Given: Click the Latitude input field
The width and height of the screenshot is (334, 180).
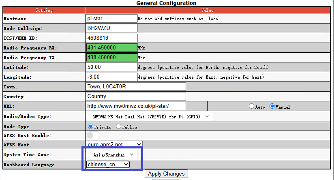Looking at the screenshot, I should pos(111,67).
